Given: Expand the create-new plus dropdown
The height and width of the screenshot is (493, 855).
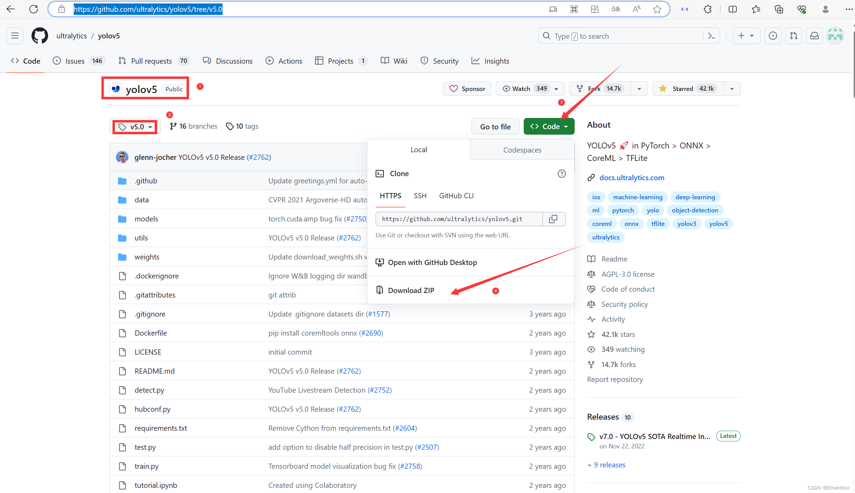Looking at the screenshot, I should 746,36.
